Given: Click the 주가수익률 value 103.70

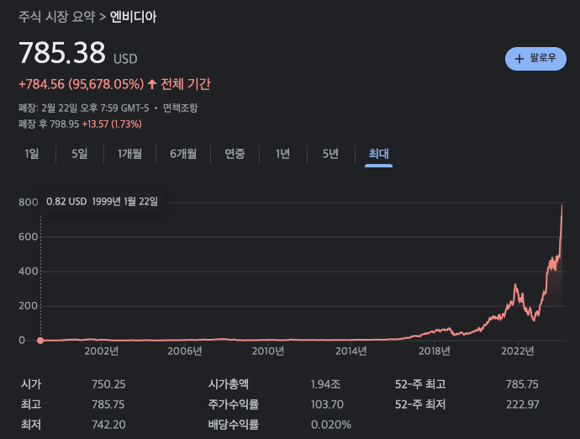Looking at the screenshot, I should (327, 405).
